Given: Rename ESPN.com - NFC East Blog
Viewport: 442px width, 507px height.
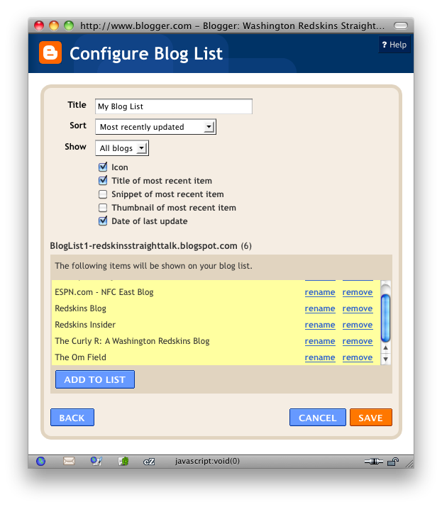Looking at the screenshot, I should [320, 292].
